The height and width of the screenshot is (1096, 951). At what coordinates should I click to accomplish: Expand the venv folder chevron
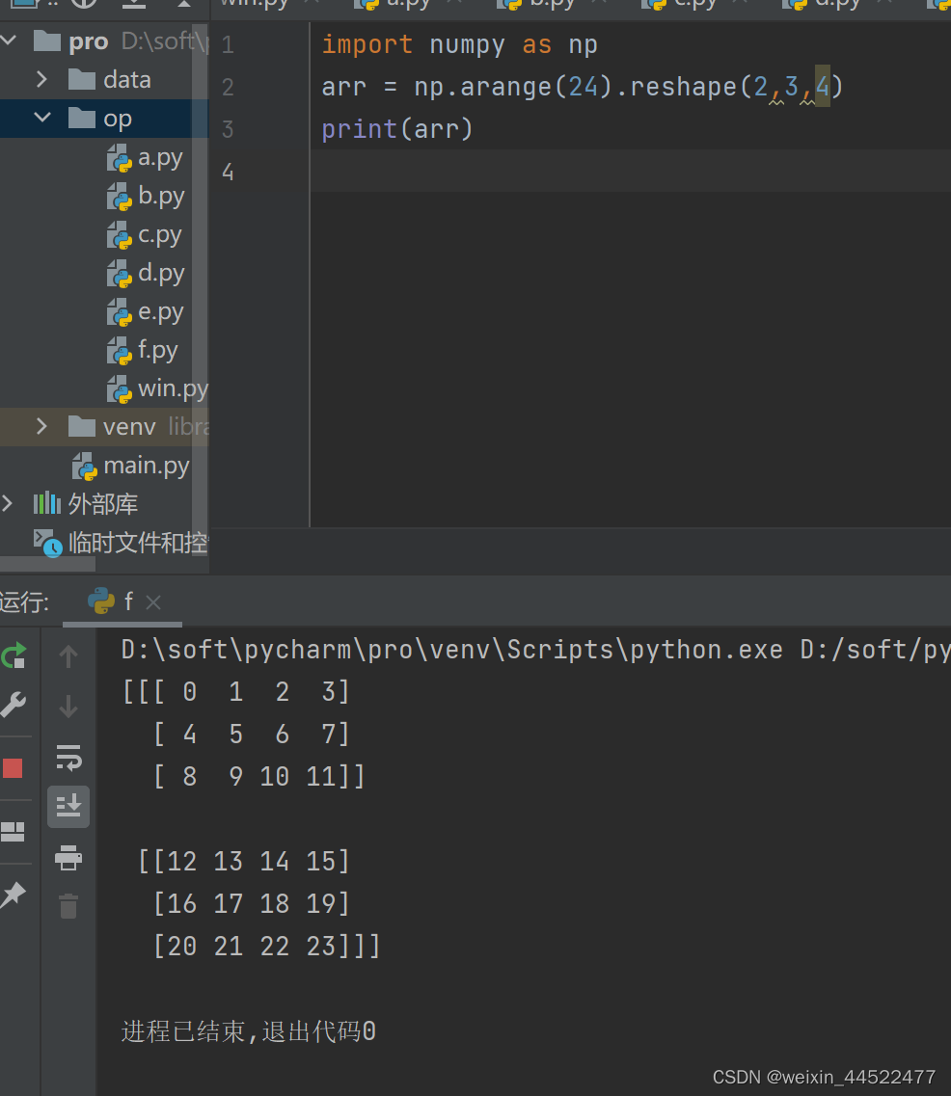(41, 426)
